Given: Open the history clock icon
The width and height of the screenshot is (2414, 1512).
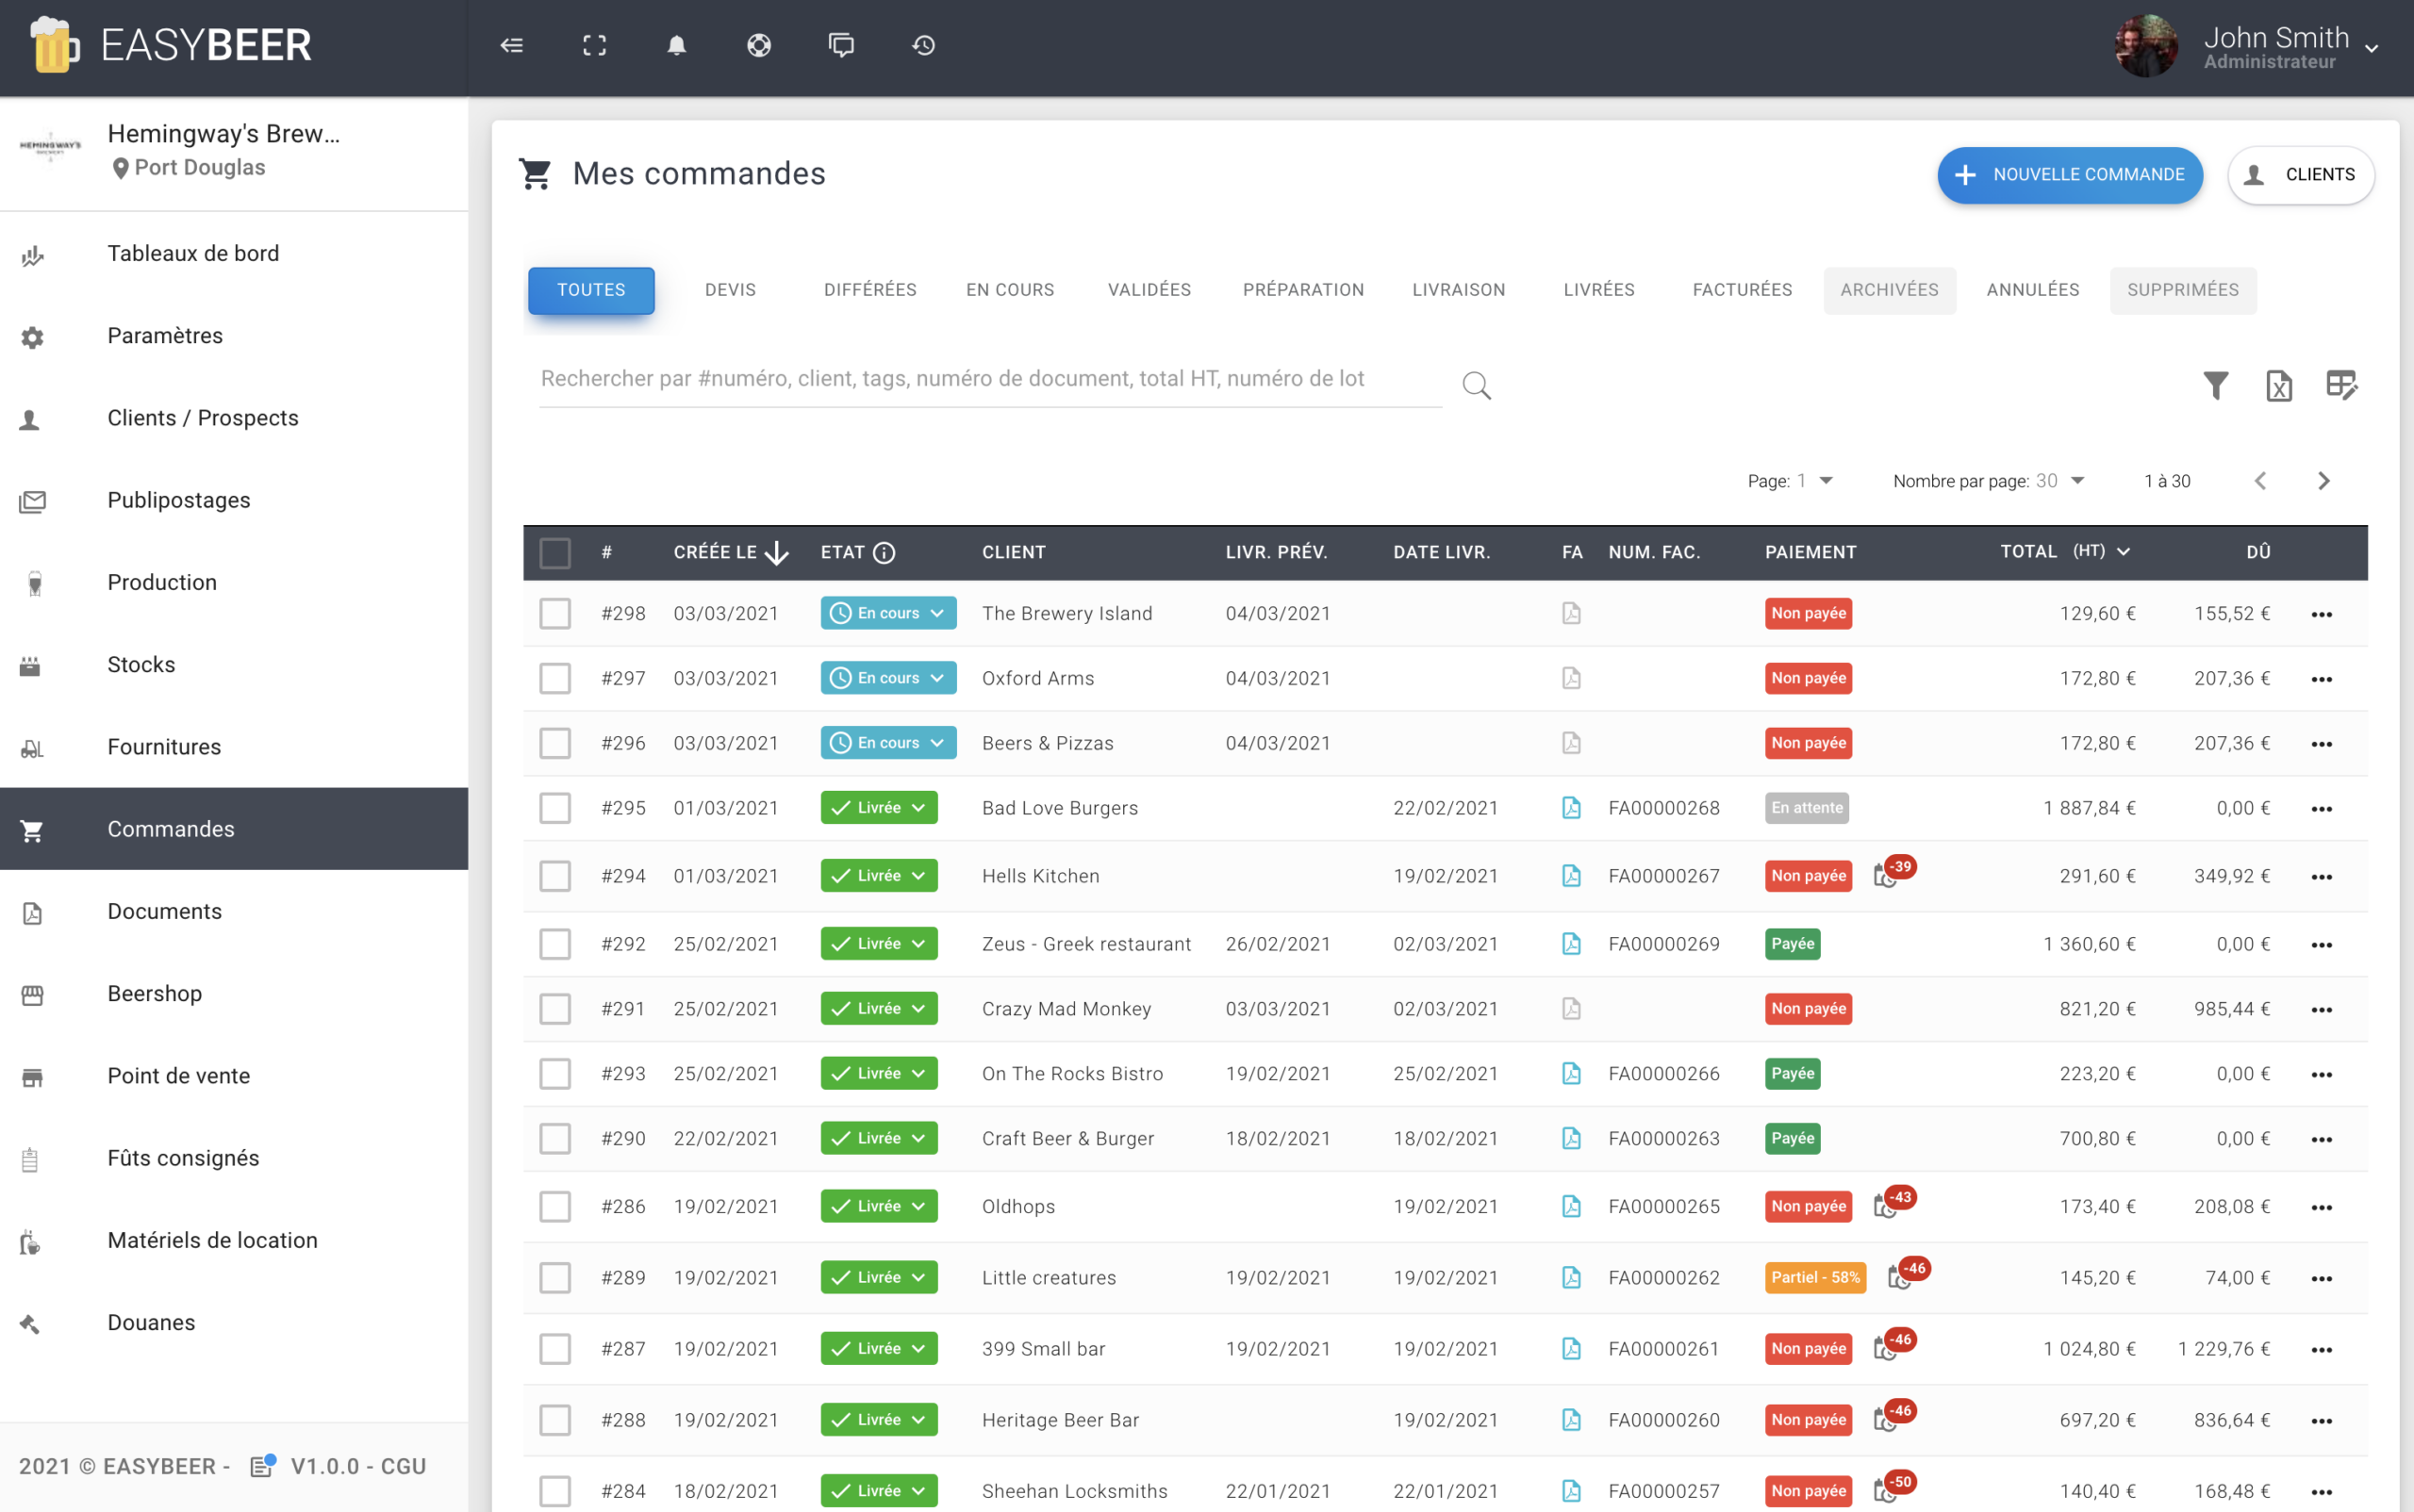Looking at the screenshot, I should point(922,45).
